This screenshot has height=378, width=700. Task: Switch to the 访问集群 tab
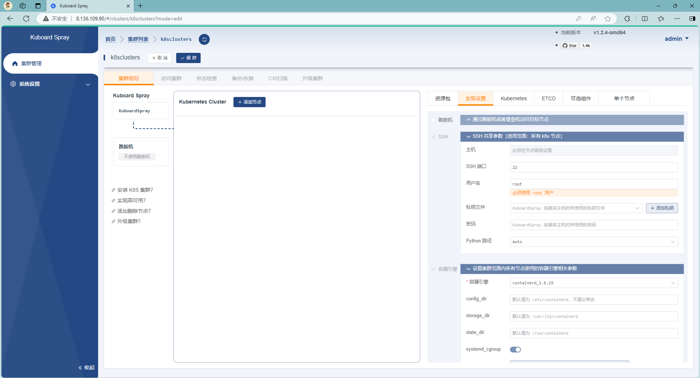[x=171, y=78]
